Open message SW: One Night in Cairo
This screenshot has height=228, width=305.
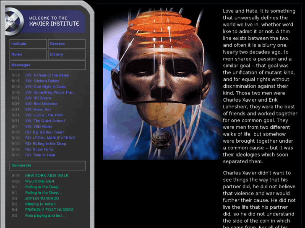pyautogui.click(x=45, y=87)
